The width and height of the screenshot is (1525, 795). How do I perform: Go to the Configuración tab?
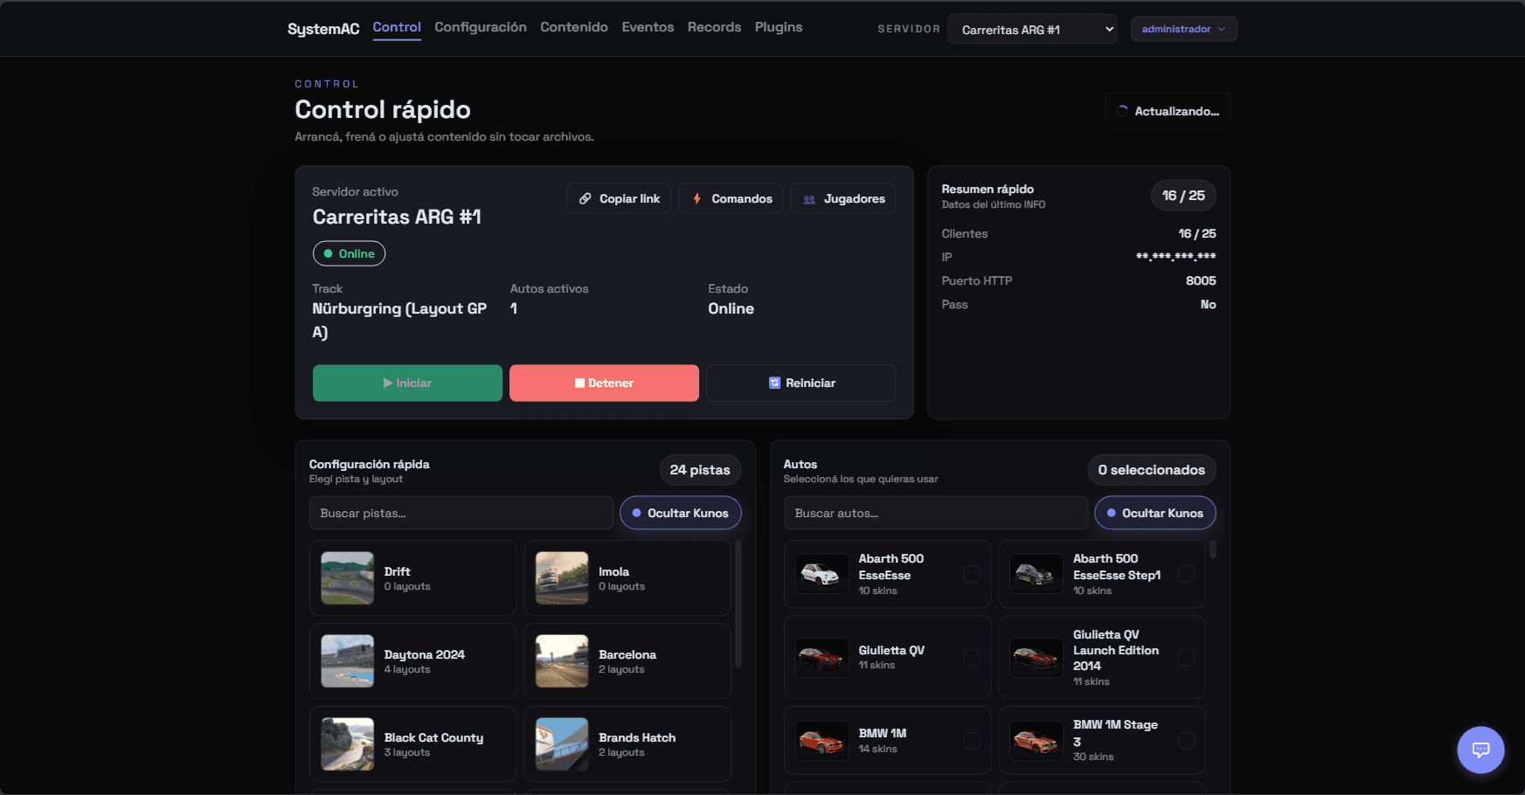[481, 27]
